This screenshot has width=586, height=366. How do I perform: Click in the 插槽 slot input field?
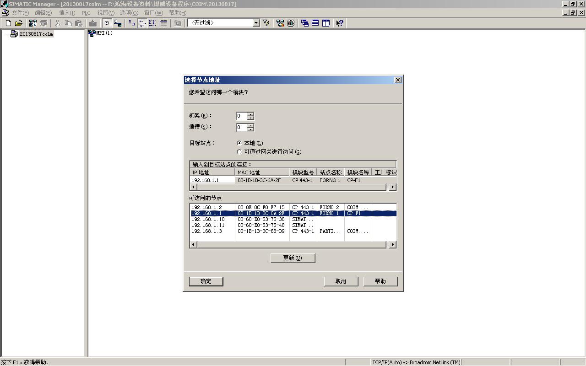point(242,127)
